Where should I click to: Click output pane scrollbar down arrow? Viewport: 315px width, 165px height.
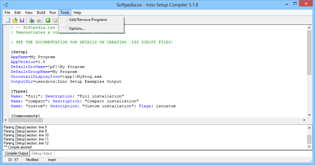click(x=309, y=147)
